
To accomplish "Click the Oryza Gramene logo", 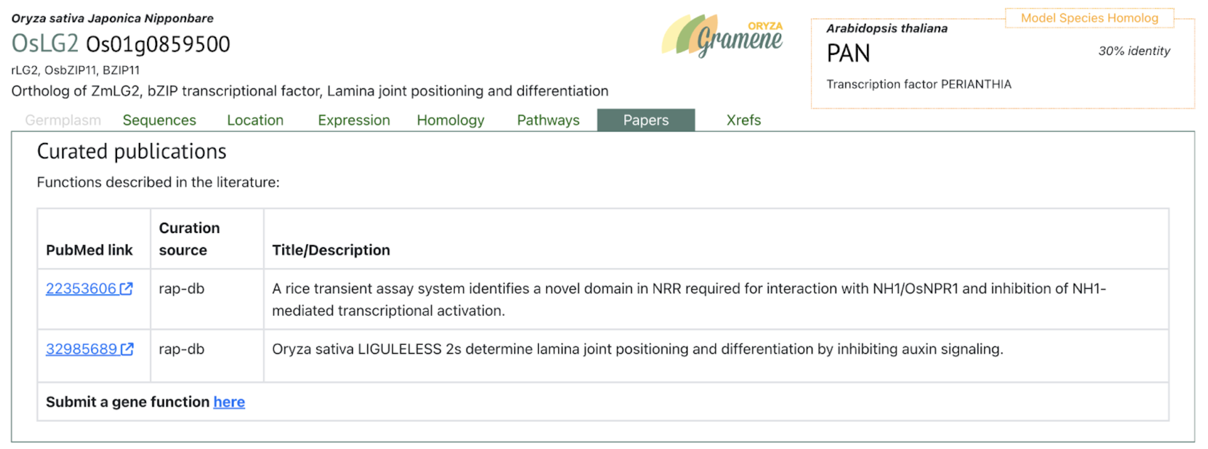I will click(x=722, y=36).
